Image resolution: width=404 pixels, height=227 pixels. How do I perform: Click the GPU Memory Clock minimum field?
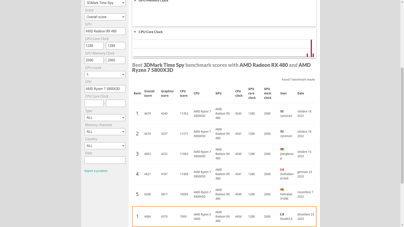94,60
